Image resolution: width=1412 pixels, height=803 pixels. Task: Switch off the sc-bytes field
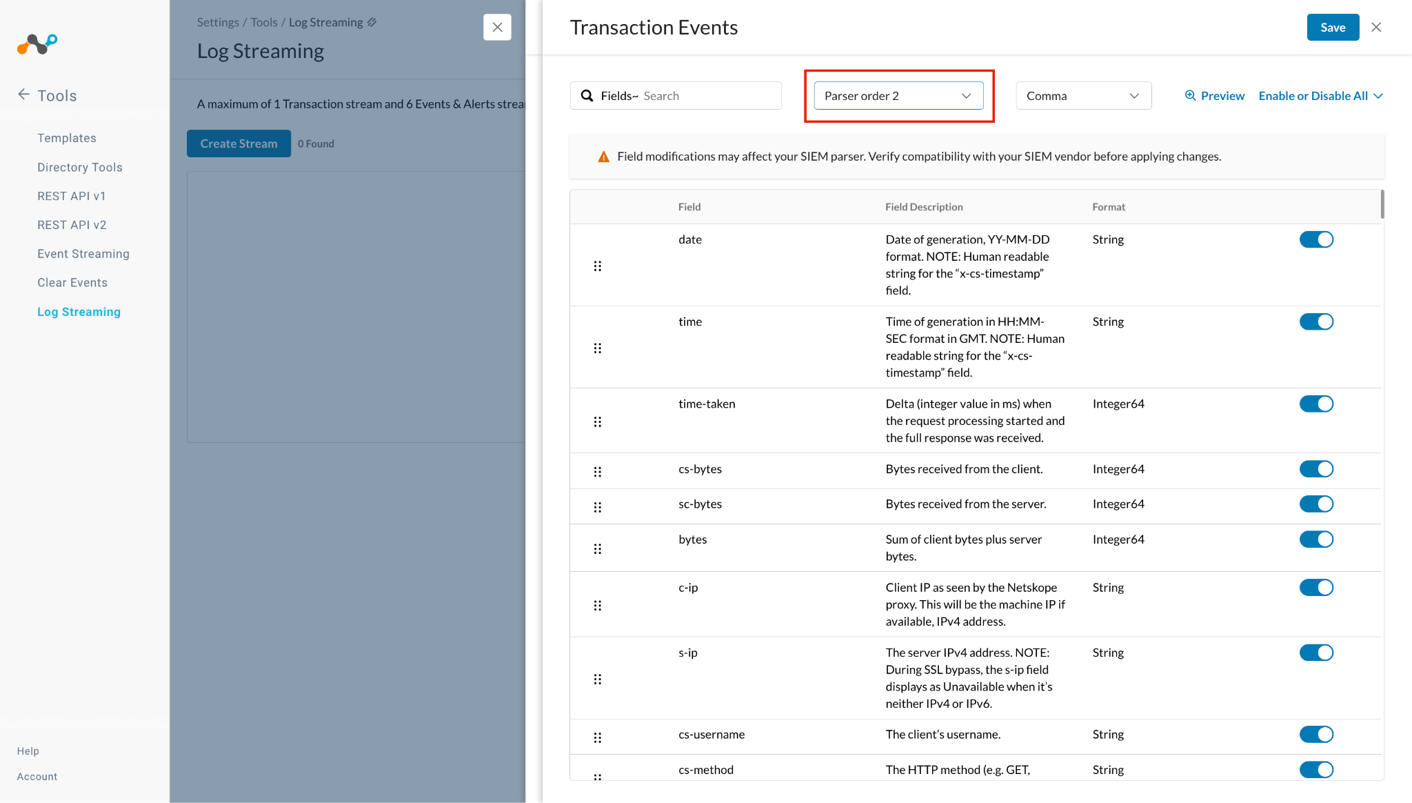1316,504
